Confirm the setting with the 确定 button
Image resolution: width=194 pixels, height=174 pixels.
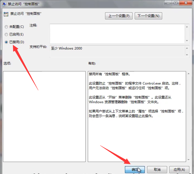[135, 170]
